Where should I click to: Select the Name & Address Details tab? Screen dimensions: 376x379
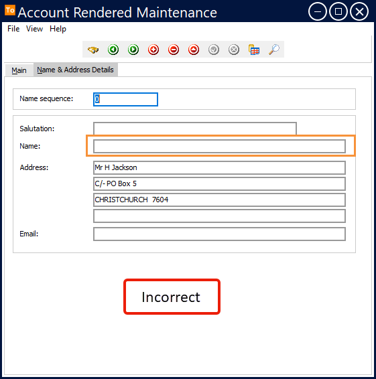pos(75,70)
